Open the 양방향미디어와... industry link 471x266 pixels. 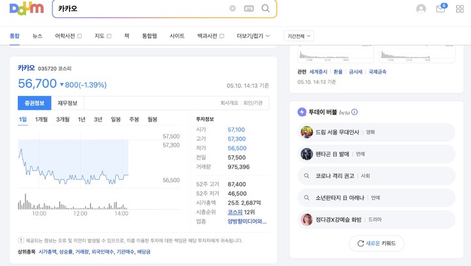(247, 222)
